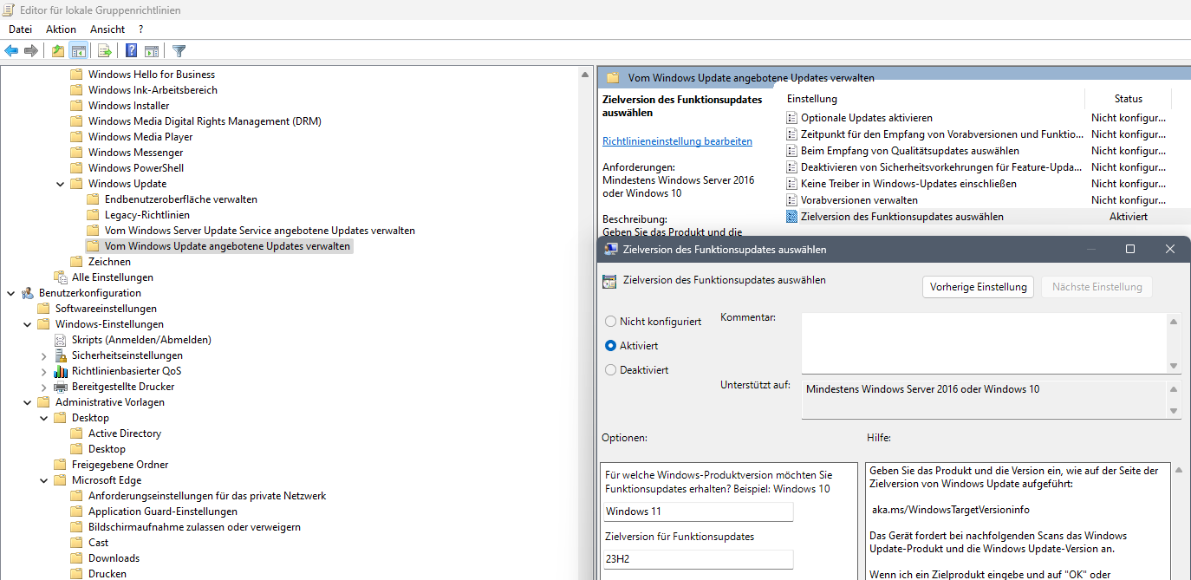
Task: Collapse the Windows-Einstellungen node
Action: point(27,324)
